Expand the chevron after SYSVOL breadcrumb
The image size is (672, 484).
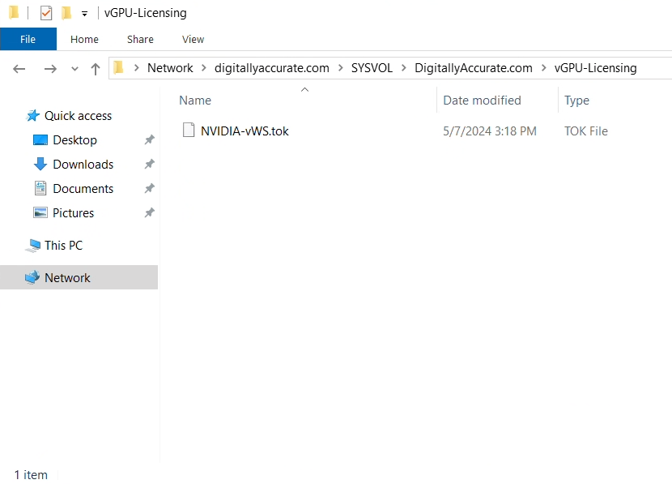tap(404, 68)
